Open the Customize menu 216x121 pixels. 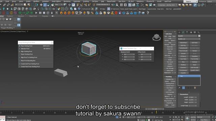click(77, 1)
